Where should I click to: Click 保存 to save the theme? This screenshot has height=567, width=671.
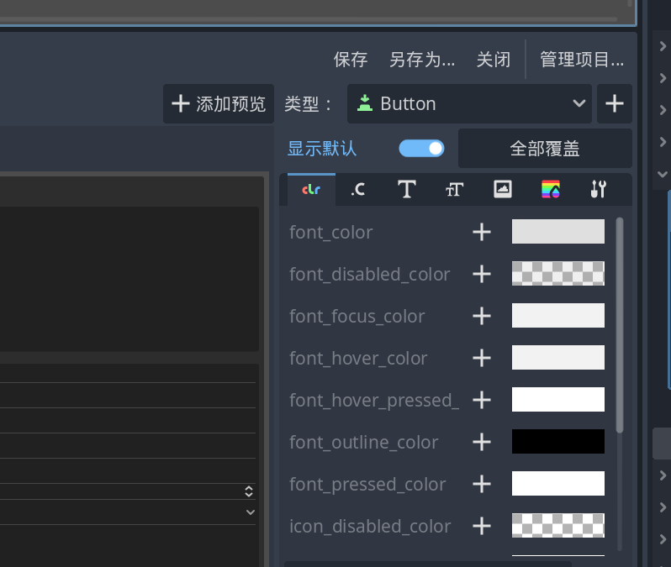tap(351, 60)
